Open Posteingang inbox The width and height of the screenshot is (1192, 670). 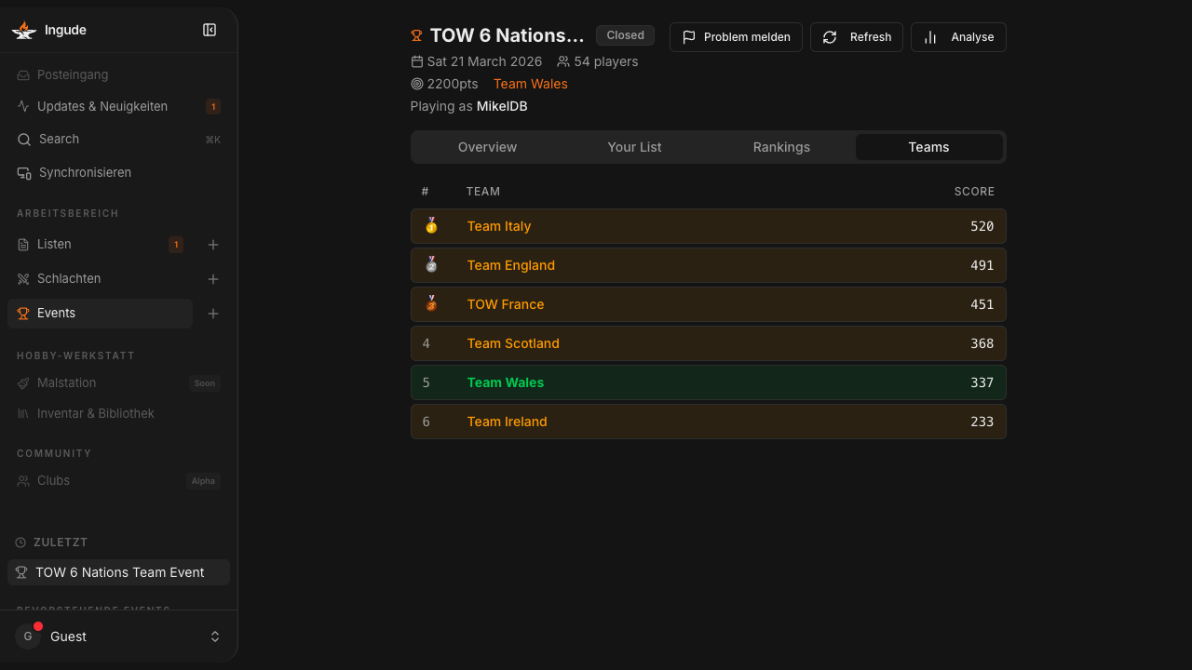[x=118, y=74]
